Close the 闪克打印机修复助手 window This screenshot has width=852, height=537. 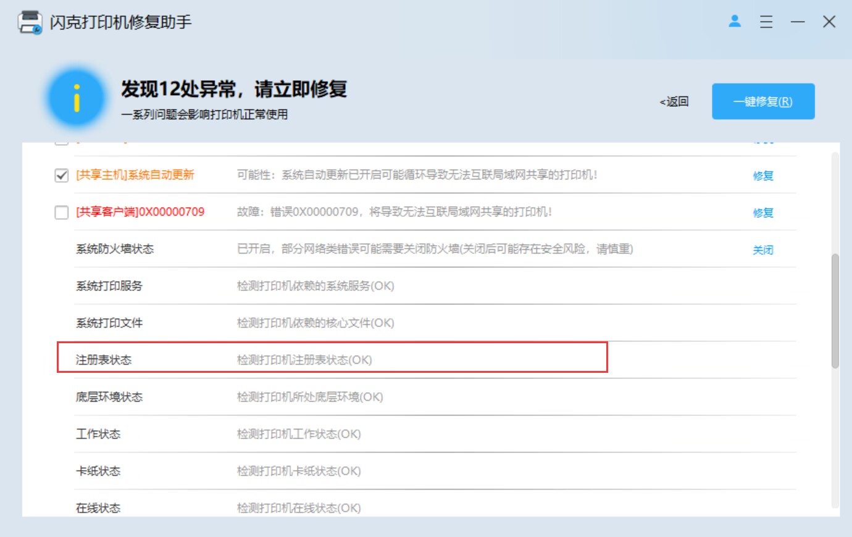point(829,22)
